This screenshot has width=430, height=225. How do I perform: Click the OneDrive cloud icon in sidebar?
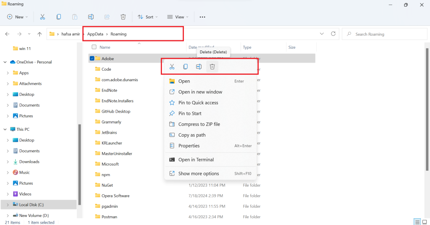(x=13, y=62)
